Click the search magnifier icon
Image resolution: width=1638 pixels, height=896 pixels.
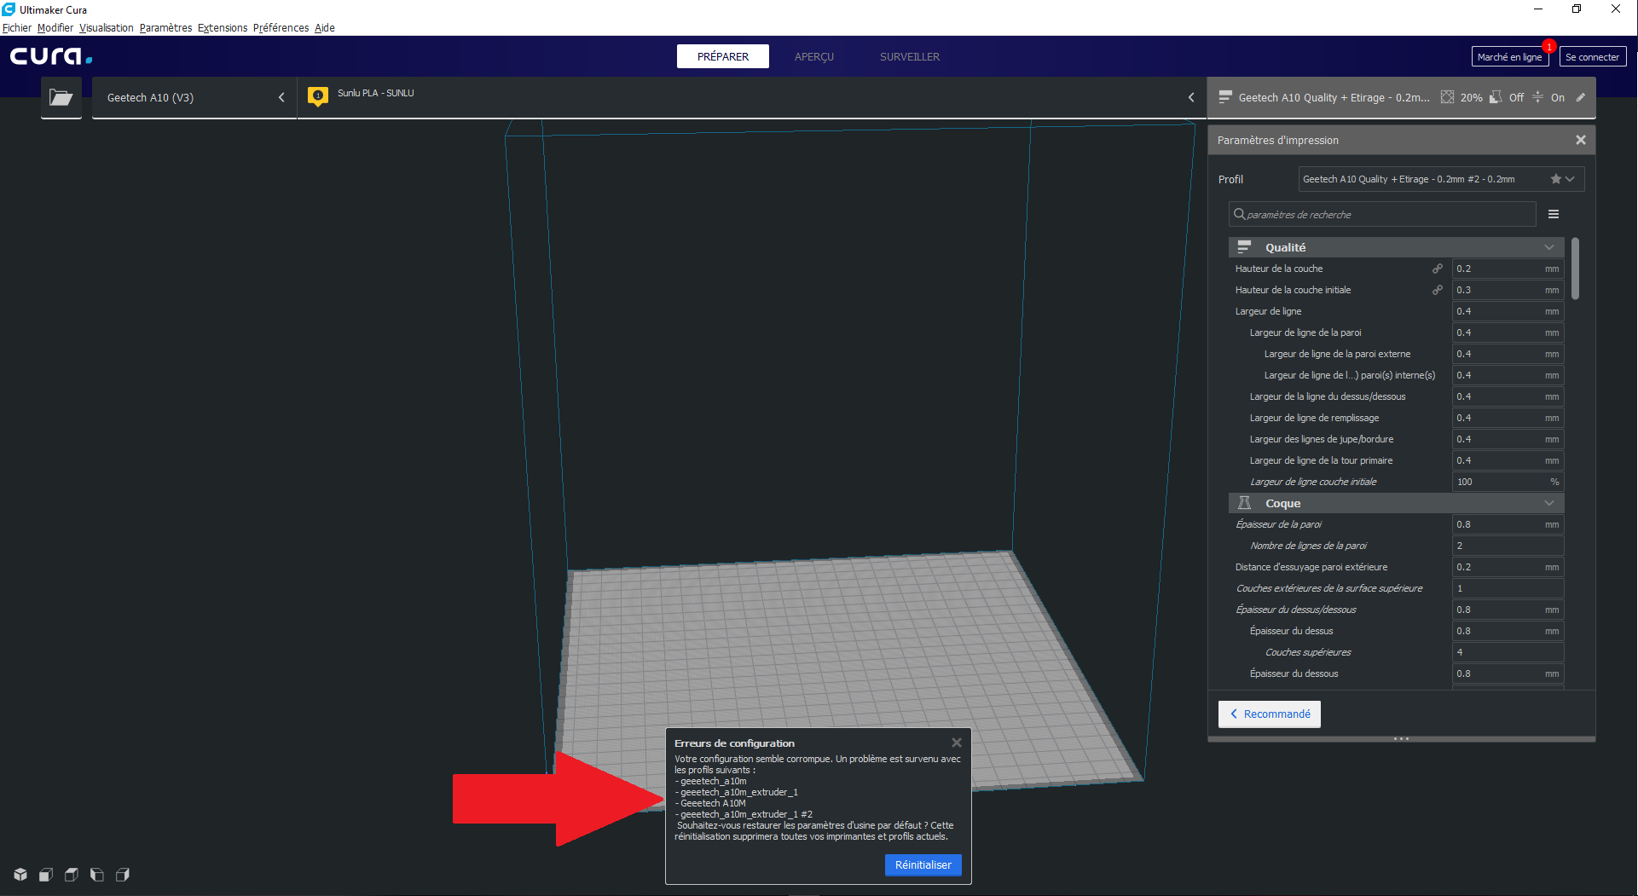(1239, 214)
